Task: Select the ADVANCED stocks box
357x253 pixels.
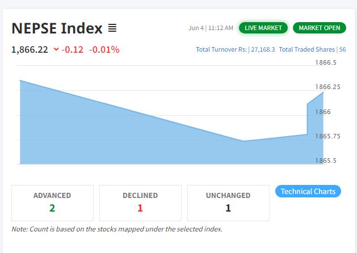Action: click(x=52, y=203)
